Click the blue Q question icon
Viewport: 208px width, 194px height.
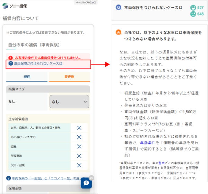(119, 7)
